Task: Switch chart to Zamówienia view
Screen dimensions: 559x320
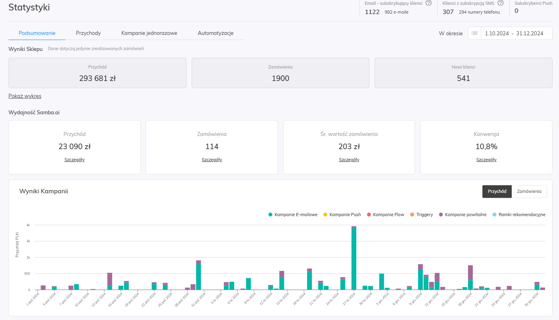Action: tap(529, 192)
